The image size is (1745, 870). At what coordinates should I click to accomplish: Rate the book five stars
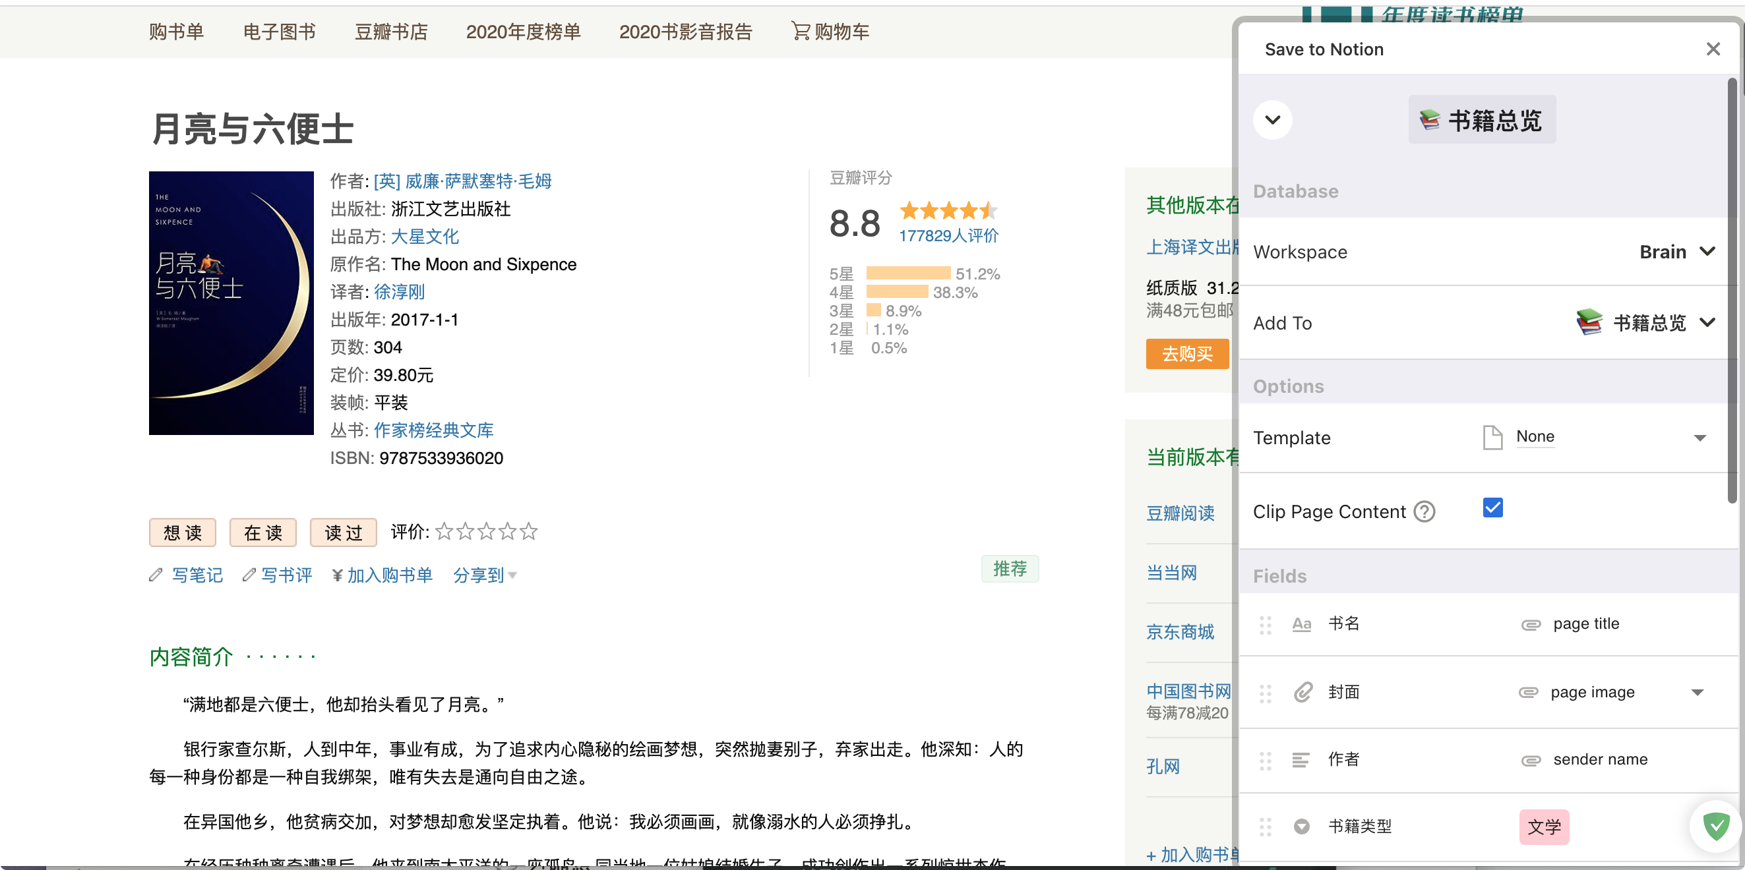pyautogui.click(x=529, y=531)
